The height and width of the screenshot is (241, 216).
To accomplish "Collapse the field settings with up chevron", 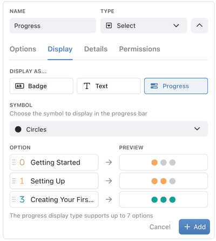I will click(x=199, y=25).
